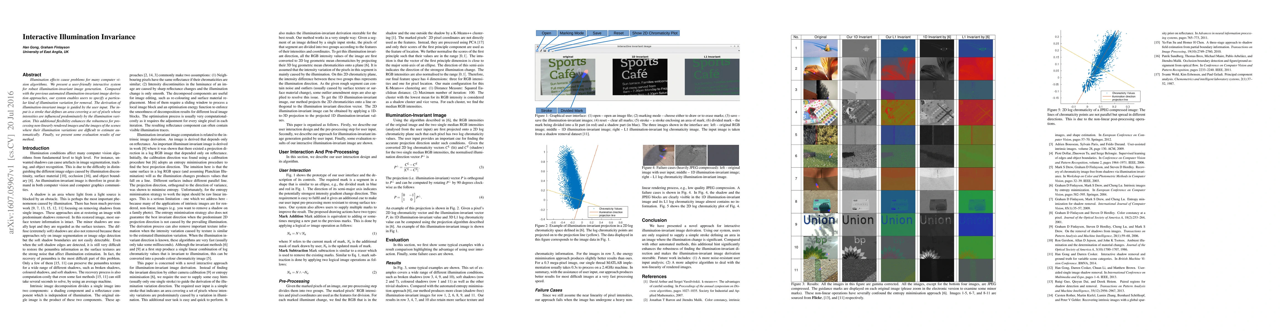1281x331 pixels.
Task: Click the 'Marking Mode' callout label
Action: point(571,33)
